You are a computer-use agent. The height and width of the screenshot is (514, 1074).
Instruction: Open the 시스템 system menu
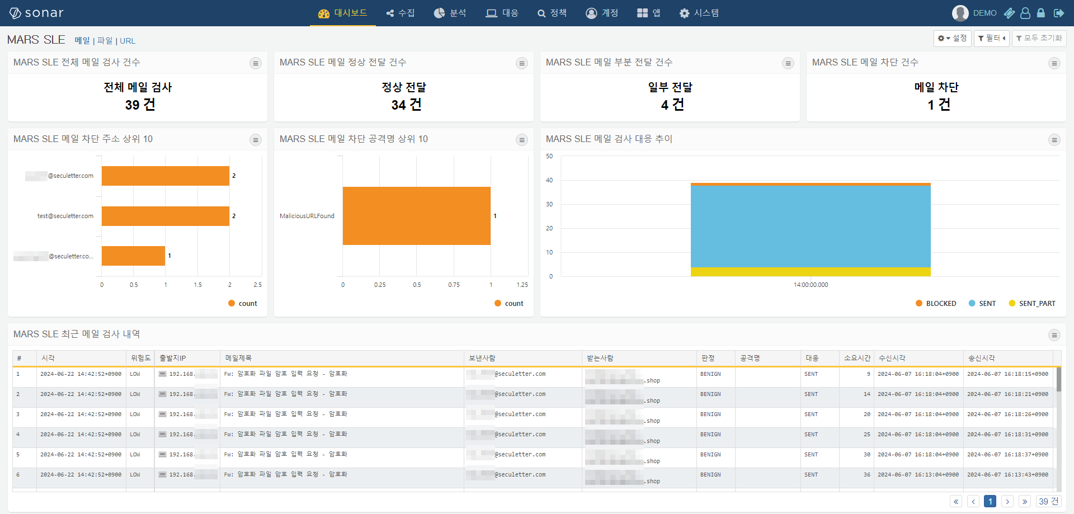699,13
